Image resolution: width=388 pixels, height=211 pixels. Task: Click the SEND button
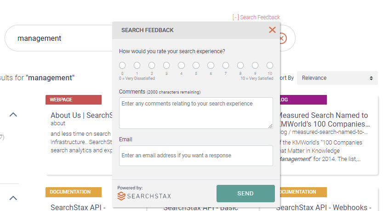coord(245,194)
